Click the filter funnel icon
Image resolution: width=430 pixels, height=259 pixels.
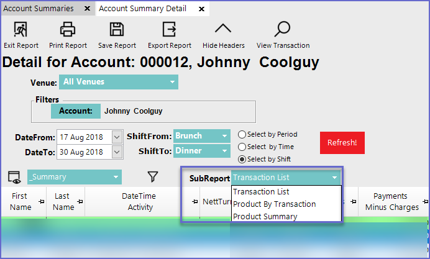pos(152,177)
